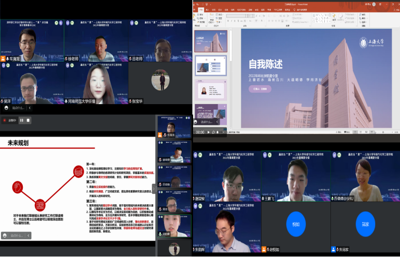Click the play button beside the 00:00 timer

[x=208, y=132]
